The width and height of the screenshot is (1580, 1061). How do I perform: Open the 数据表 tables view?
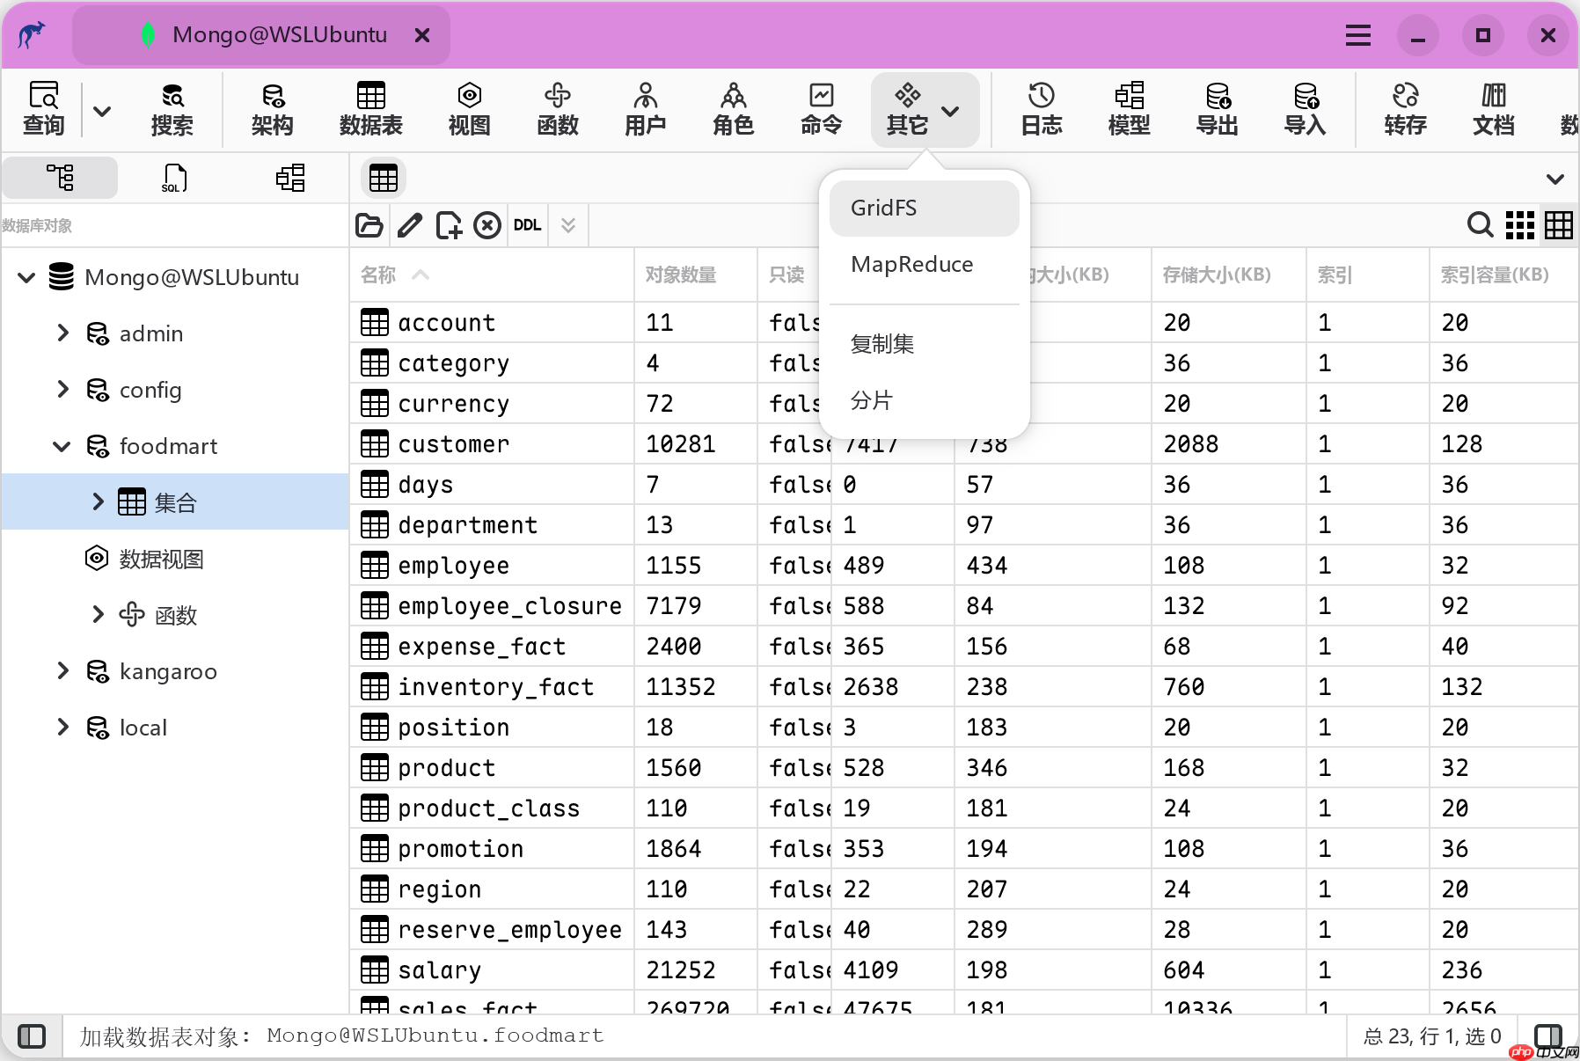(x=370, y=109)
